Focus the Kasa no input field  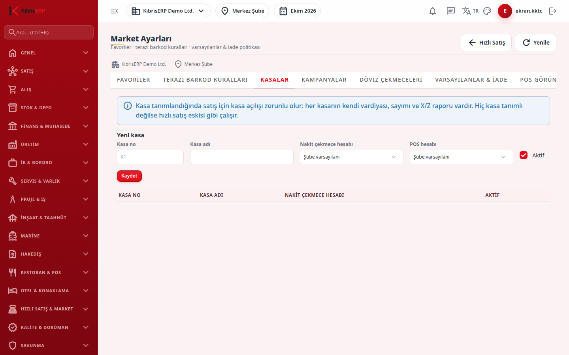coord(150,157)
